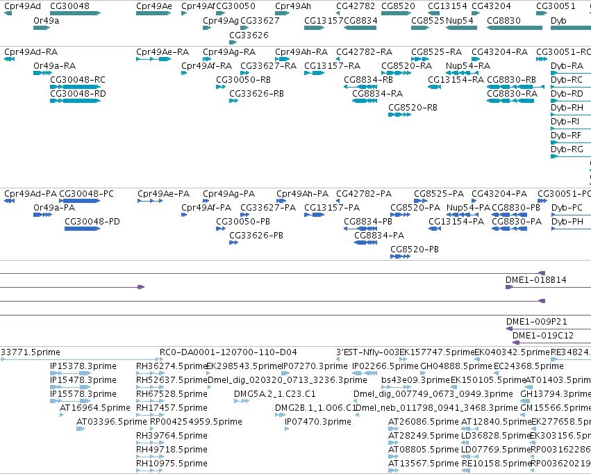Select the CG8520-PB protein label
The width and height of the screenshot is (591, 474).
click(414, 250)
